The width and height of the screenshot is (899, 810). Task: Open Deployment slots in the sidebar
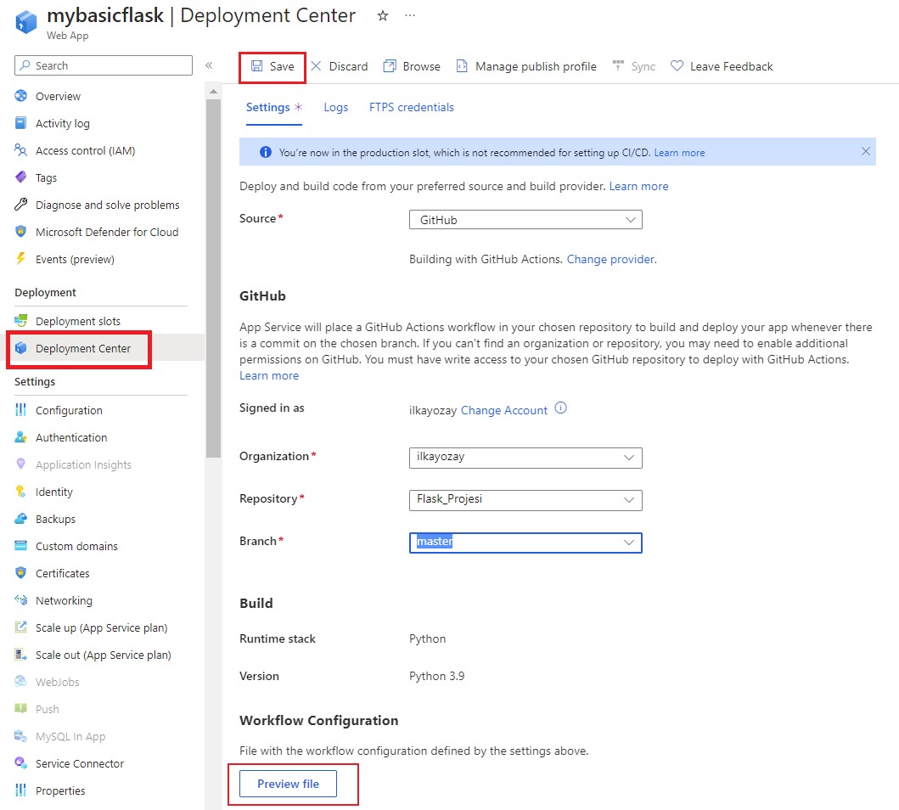coord(78,321)
